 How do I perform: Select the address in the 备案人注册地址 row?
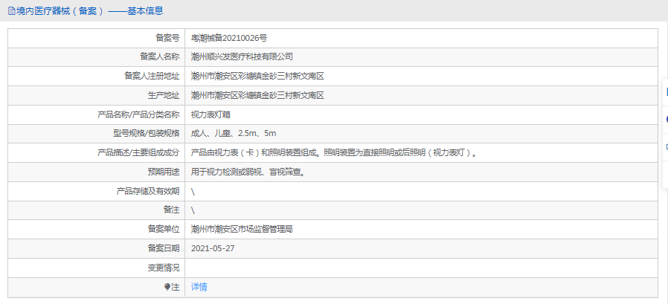click(257, 77)
